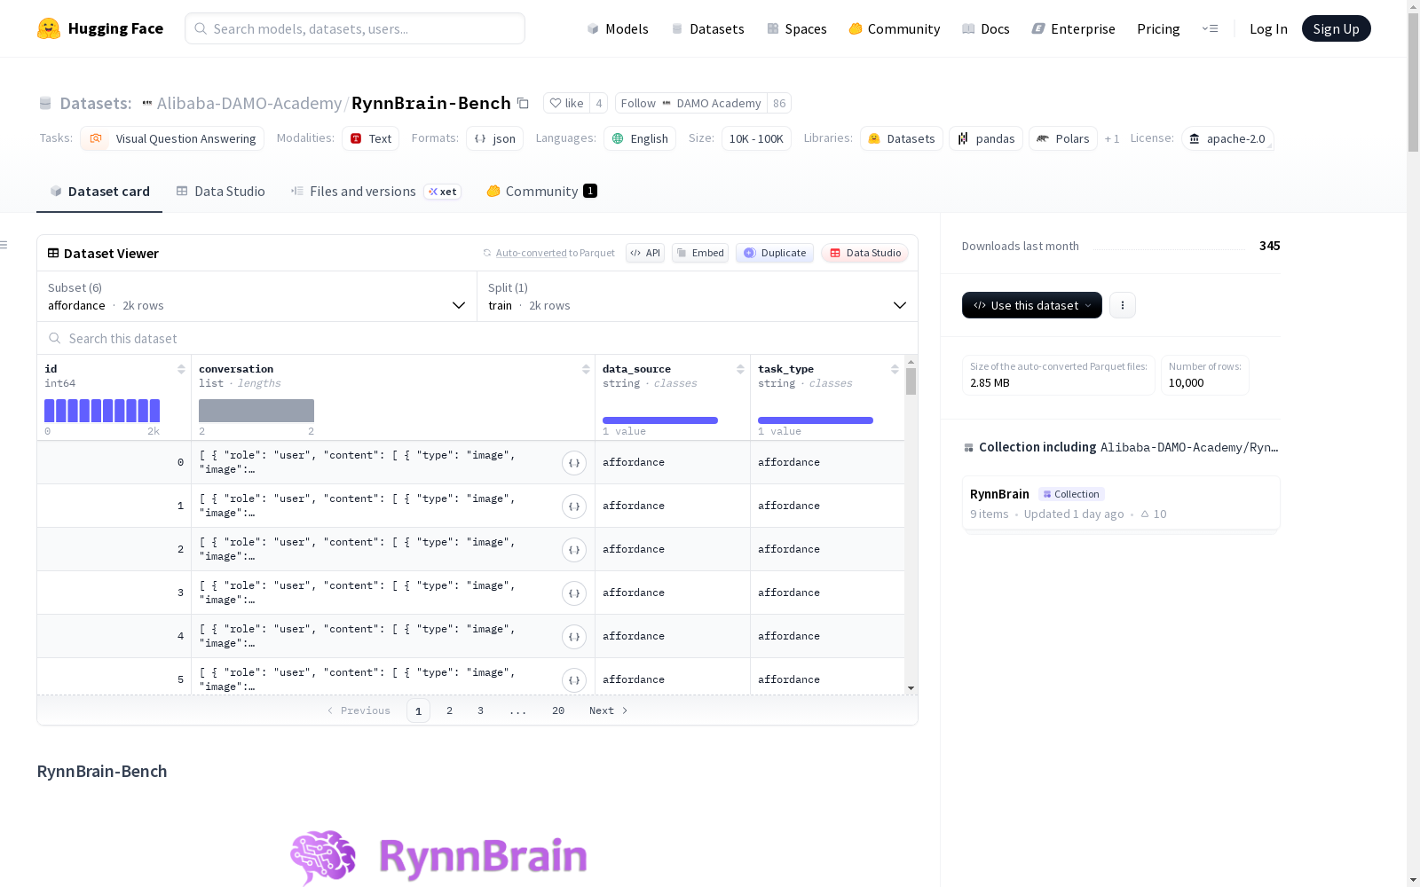Screen dimensions: 1420x887
Task: Expand the JSON cell for row 3
Action: (x=574, y=593)
